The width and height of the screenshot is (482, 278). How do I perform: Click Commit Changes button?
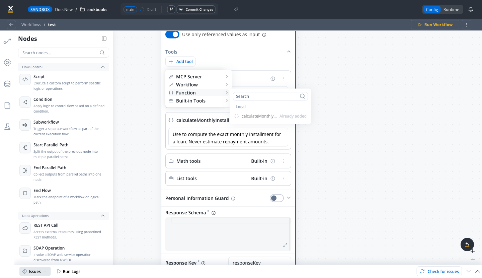[196, 9]
